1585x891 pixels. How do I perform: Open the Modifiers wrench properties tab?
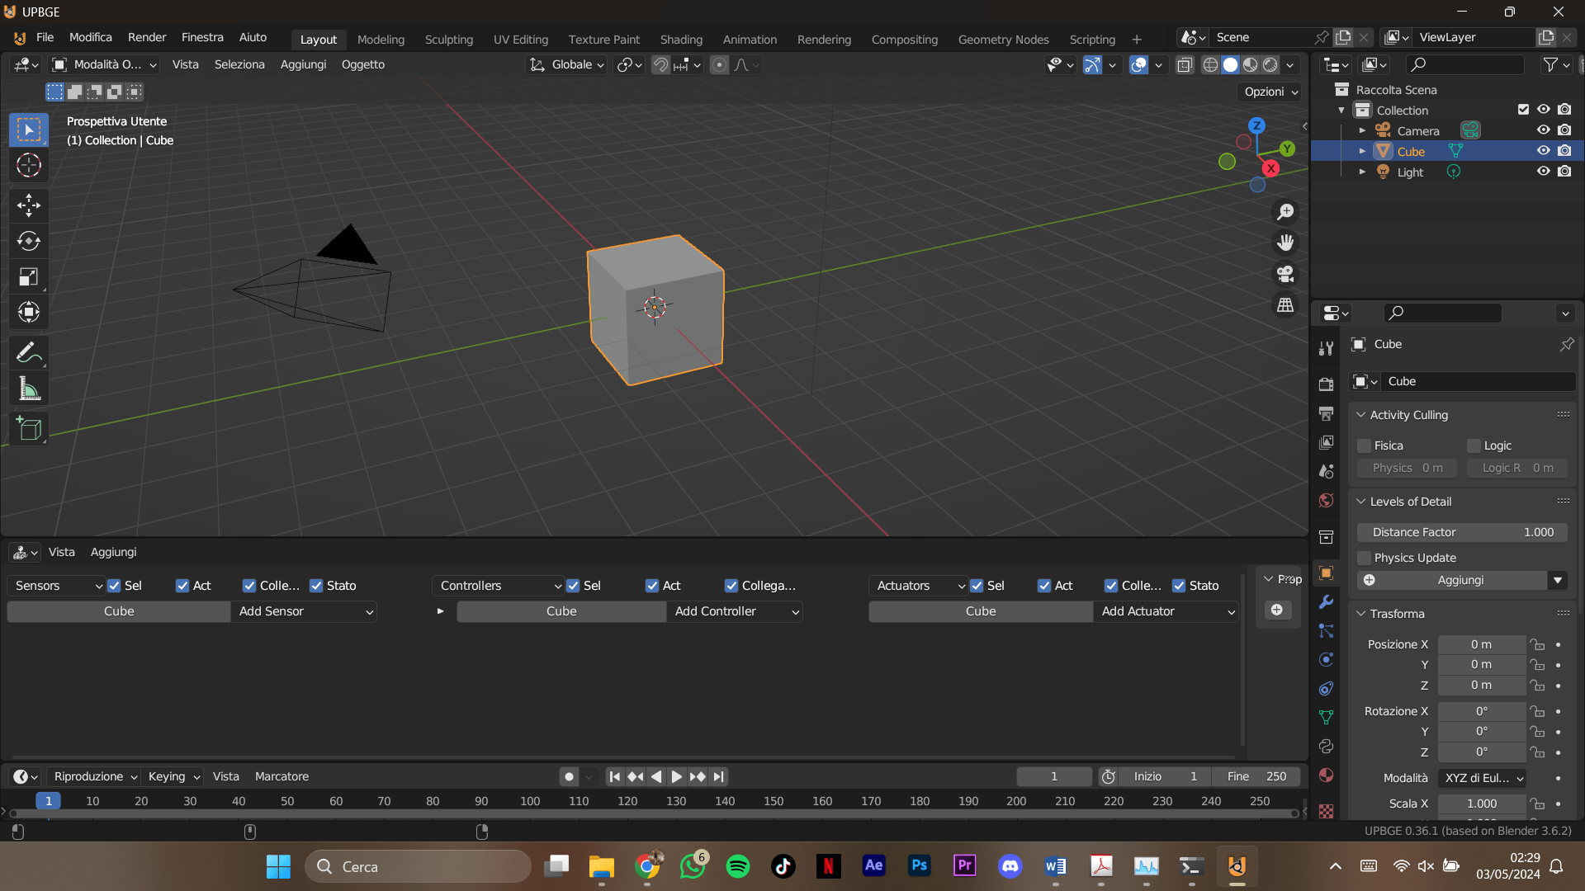pyautogui.click(x=1326, y=602)
